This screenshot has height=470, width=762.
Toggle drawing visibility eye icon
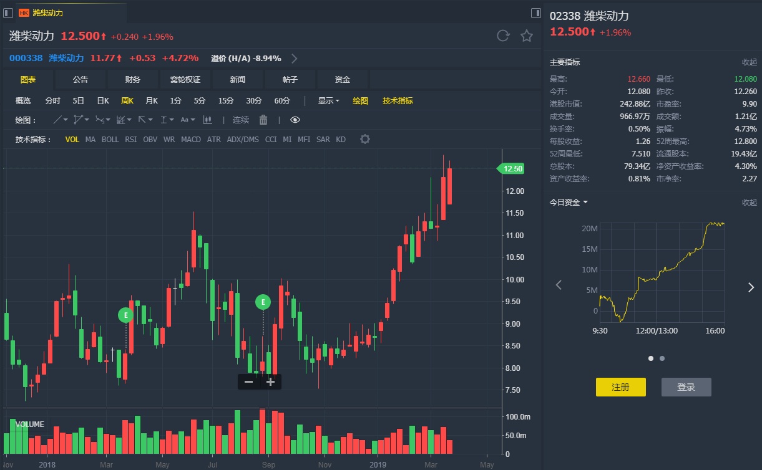(295, 120)
